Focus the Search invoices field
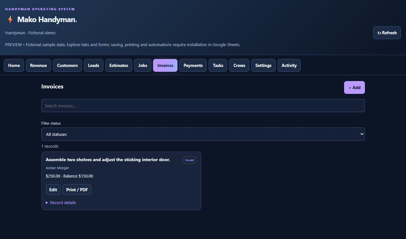The image size is (406, 239). [203, 106]
